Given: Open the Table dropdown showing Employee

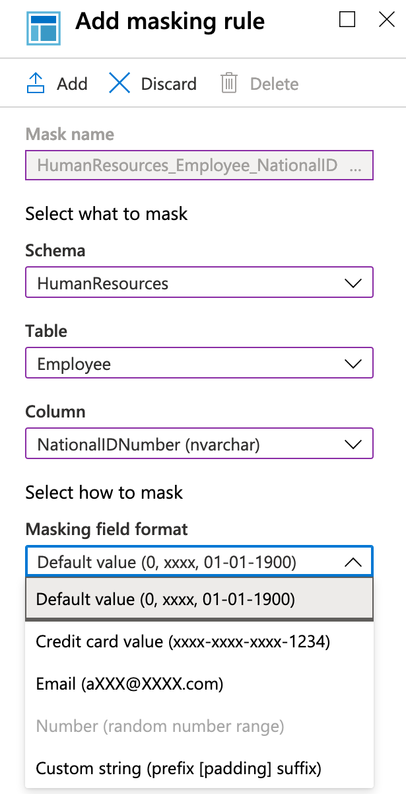Looking at the screenshot, I should tap(198, 363).
